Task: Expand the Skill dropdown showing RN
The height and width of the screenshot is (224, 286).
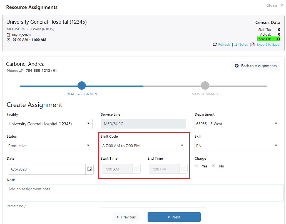Action: tap(237, 146)
